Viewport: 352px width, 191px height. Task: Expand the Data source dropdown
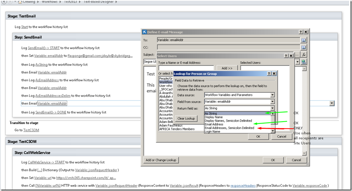click(272, 95)
